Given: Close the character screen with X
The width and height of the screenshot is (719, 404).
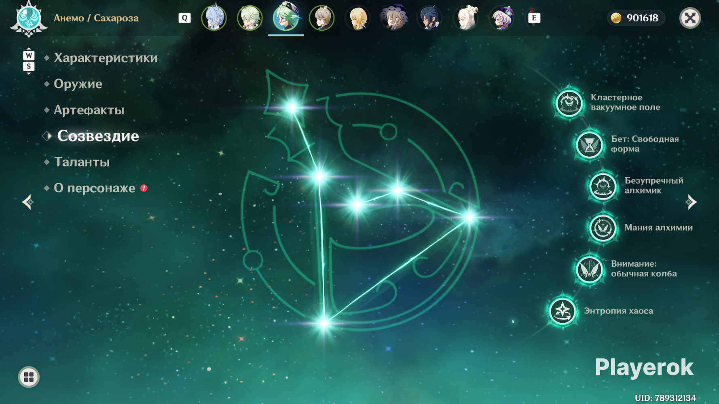Looking at the screenshot, I should tap(690, 18).
